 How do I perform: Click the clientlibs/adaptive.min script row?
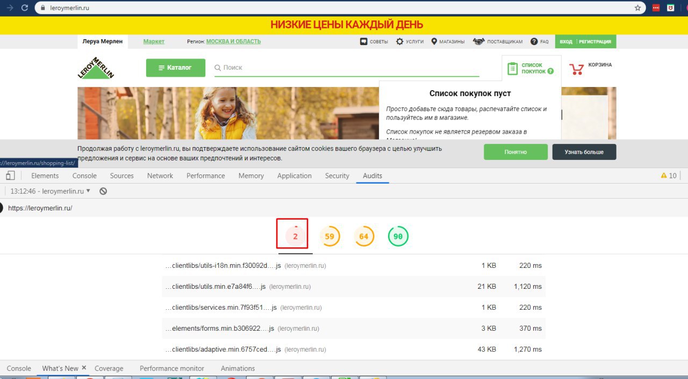click(x=354, y=349)
